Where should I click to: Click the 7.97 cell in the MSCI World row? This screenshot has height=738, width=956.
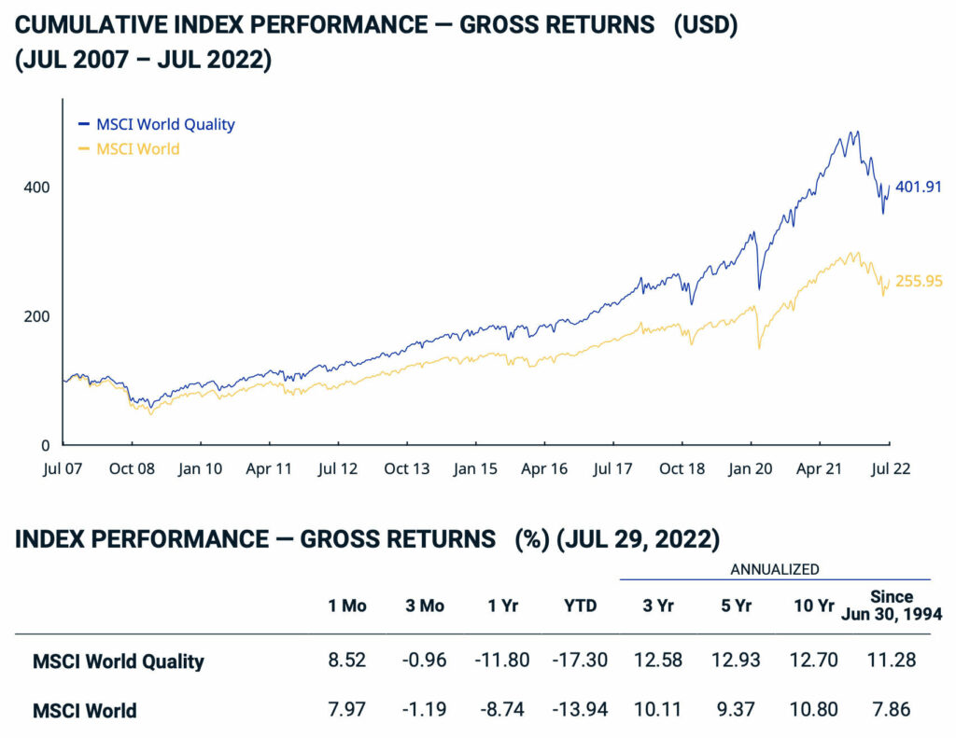(x=347, y=709)
